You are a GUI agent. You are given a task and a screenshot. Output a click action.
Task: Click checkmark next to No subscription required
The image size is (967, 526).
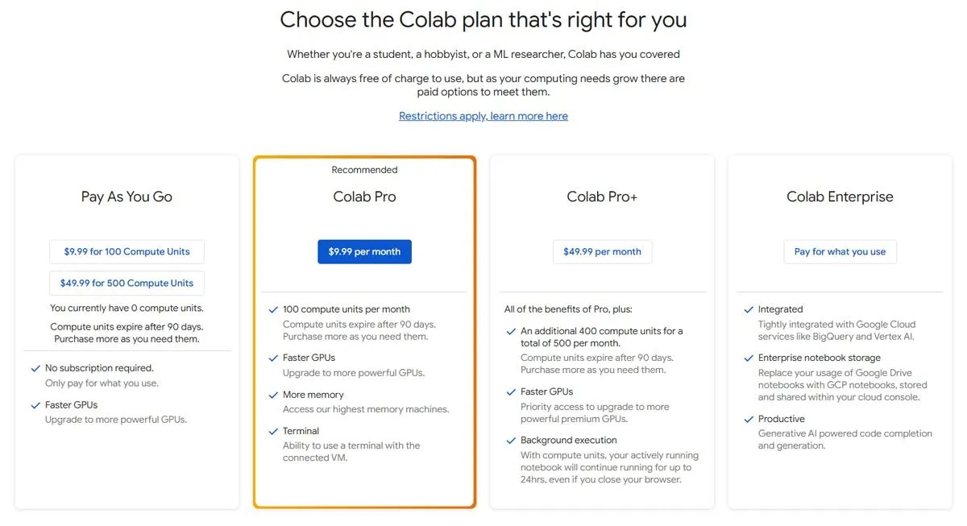(x=35, y=368)
